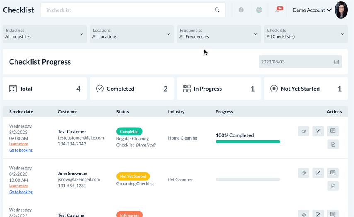
Task: Open document icon for John Snowman's checklist
Action: pos(333,186)
